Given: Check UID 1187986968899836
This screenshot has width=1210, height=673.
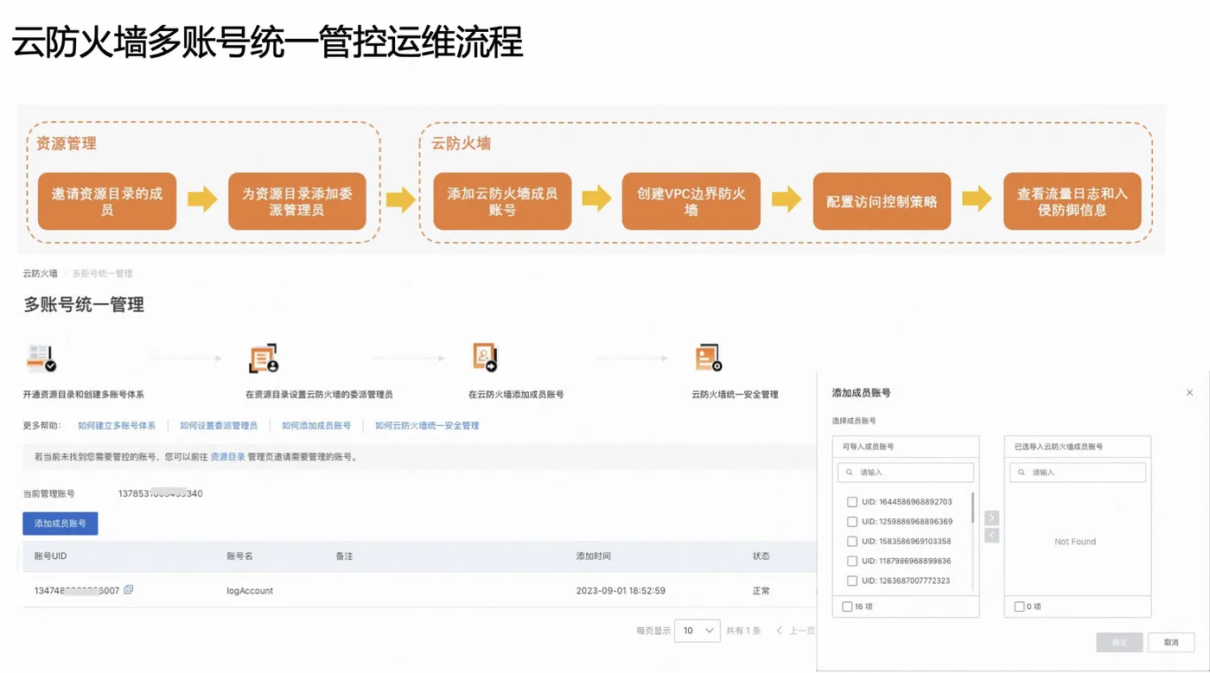Looking at the screenshot, I should (x=852, y=562).
